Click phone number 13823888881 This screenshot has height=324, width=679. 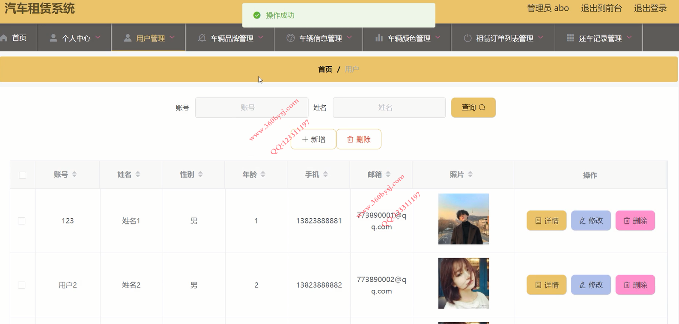[x=319, y=221]
